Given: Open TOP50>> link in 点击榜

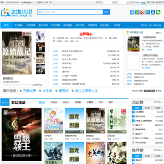Looking at the screenshot, I should pyautogui.click(x=159, y=102).
